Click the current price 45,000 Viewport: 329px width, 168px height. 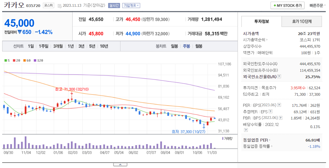point(19,23)
